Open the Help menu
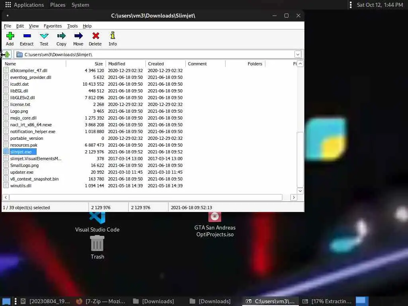This screenshot has width=408, height=306. 87,26
